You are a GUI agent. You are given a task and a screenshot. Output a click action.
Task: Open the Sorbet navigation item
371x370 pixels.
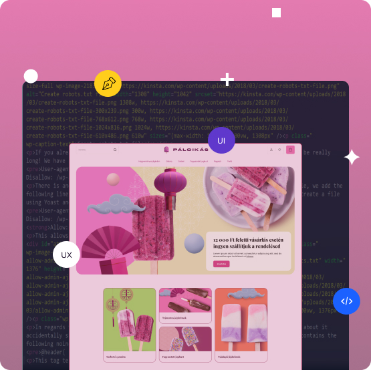click(181, 161)
